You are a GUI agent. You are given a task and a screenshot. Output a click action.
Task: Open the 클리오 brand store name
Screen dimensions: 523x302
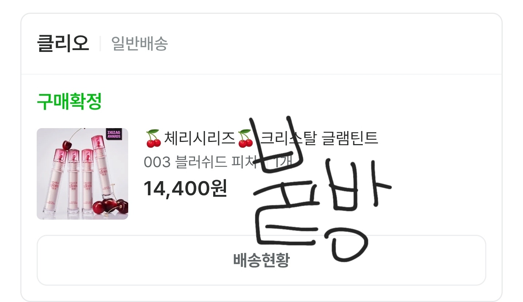coord(63,44)
